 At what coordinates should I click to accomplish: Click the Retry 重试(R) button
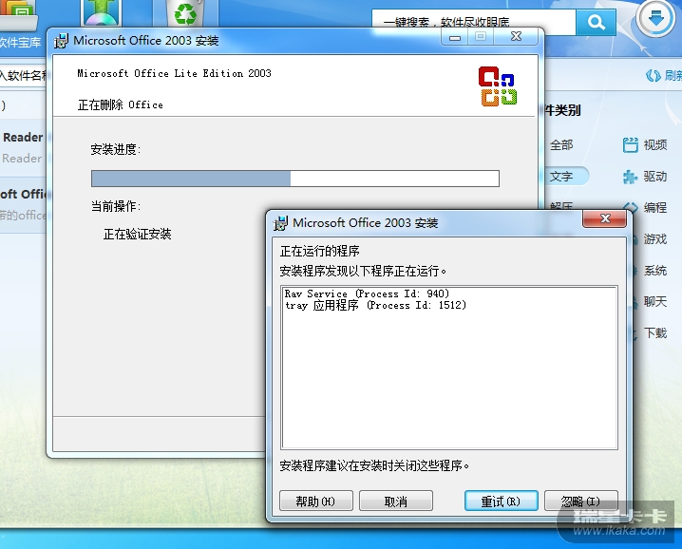(502, 502)
